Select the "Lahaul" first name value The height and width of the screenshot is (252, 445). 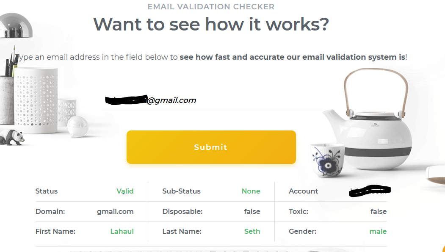point(122,231)
